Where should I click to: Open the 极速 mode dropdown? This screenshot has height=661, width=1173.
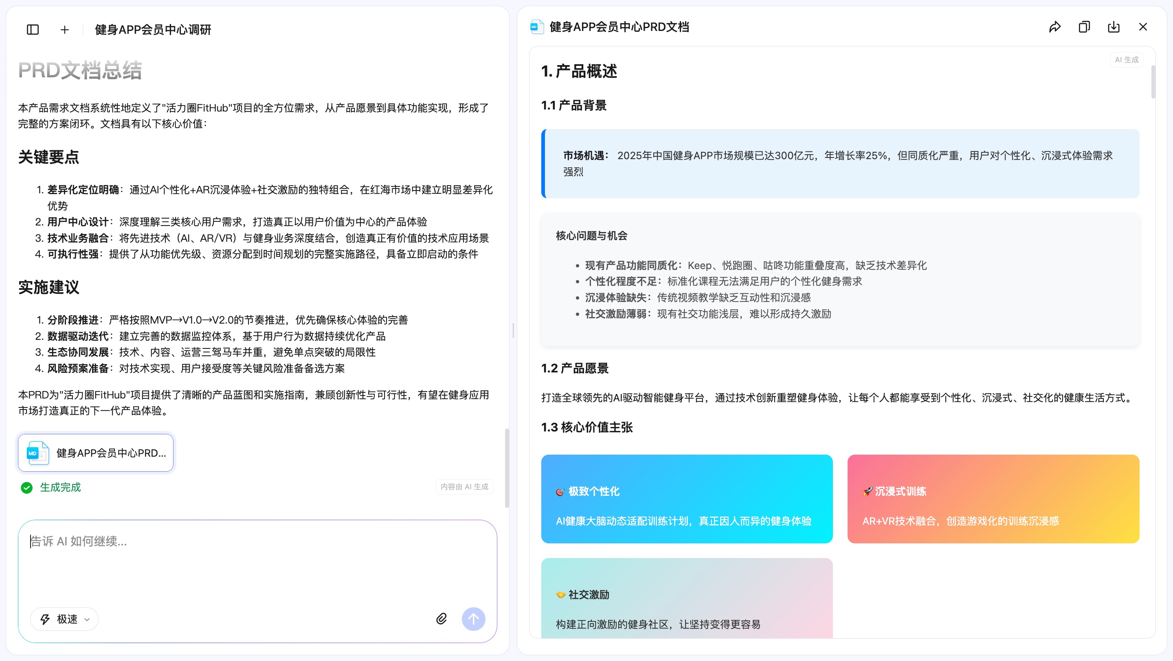(x=64, y=619)
